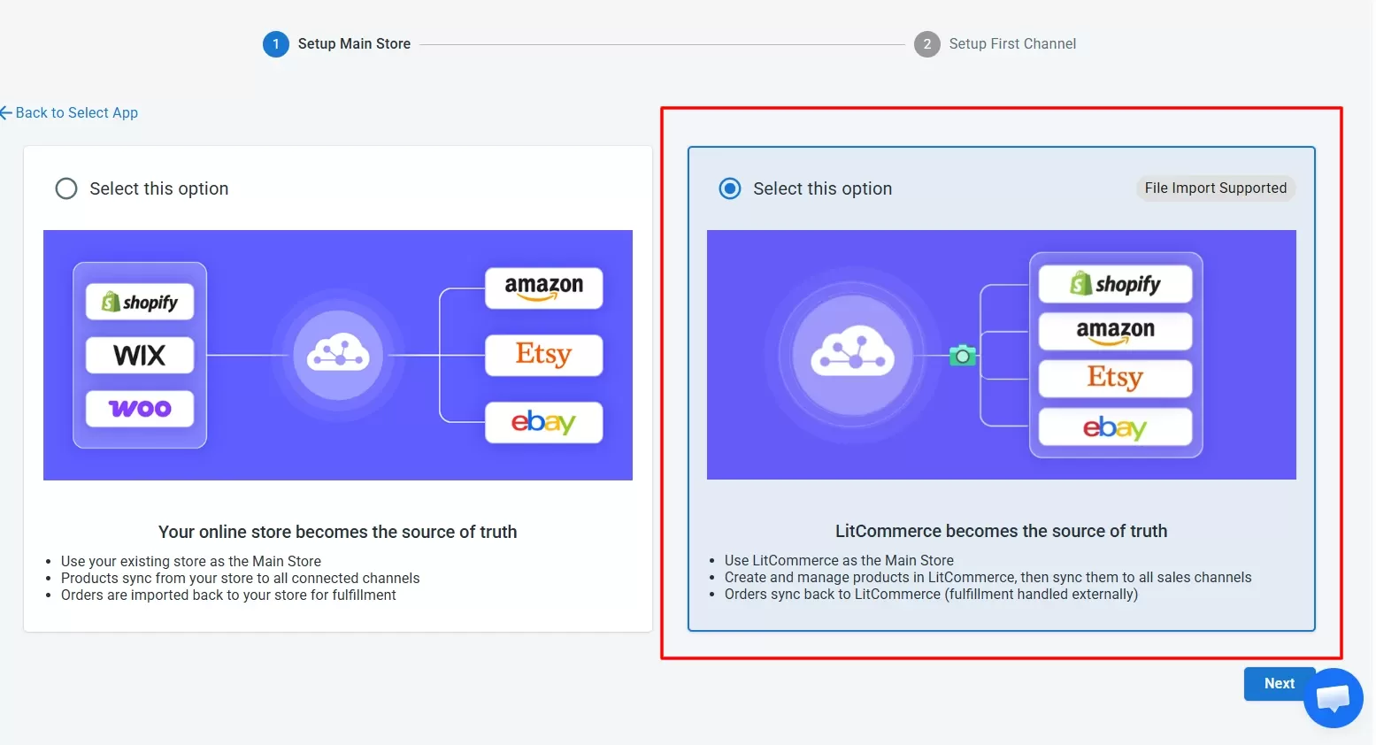Click the eBay logo in left diagram
Image resolution: width=1376 pixels, height=745 pixels.
[x=544, y=422]
